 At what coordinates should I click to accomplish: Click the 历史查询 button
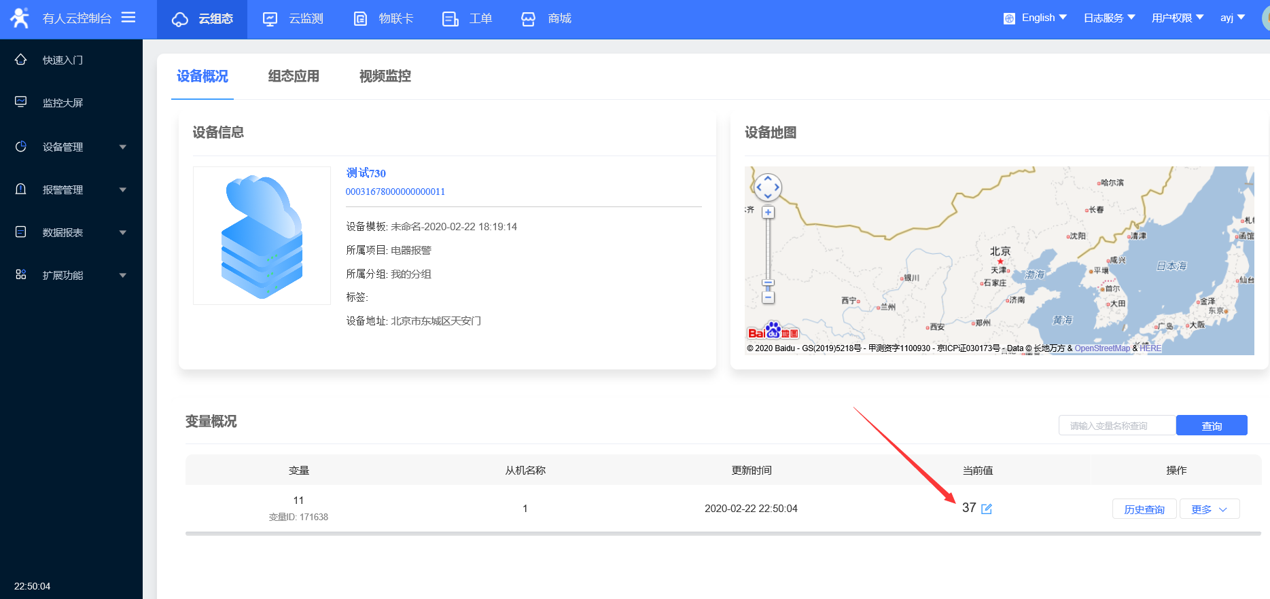pos(1144,509)
